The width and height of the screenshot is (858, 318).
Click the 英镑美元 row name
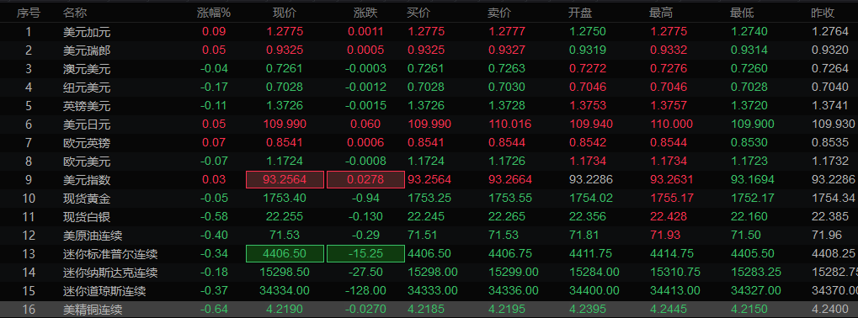(x=87, y=105)
